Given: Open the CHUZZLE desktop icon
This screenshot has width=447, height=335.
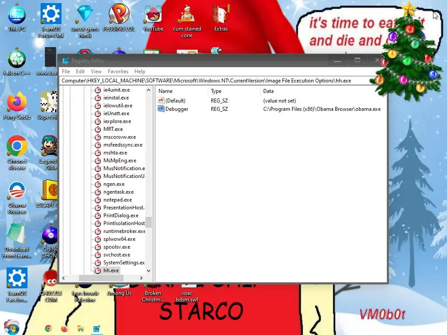Looking at the screenshot, I should click(x=51, y=285).
